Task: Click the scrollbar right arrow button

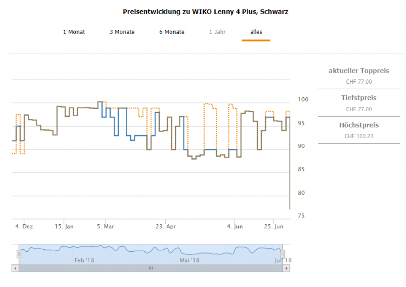Action: point(286,268)
